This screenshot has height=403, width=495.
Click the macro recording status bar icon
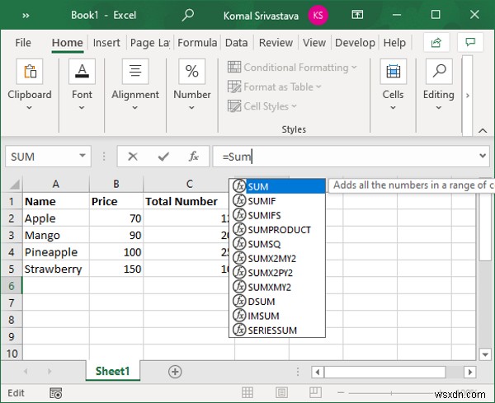pyautogui.click(x=56, y=393)
